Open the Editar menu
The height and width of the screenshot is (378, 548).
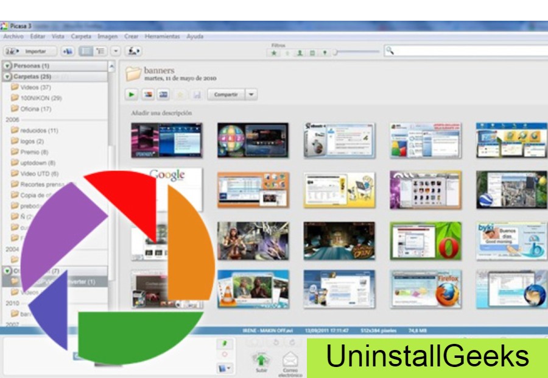(x=37, y=37)
